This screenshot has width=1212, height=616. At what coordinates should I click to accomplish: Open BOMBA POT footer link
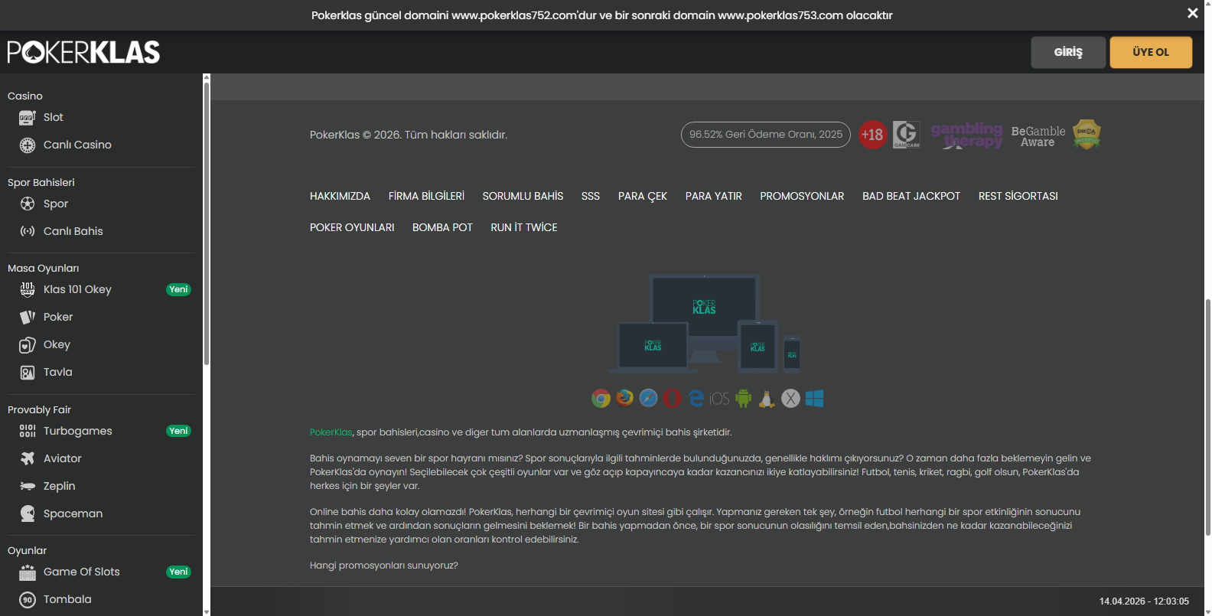[442, 227]
